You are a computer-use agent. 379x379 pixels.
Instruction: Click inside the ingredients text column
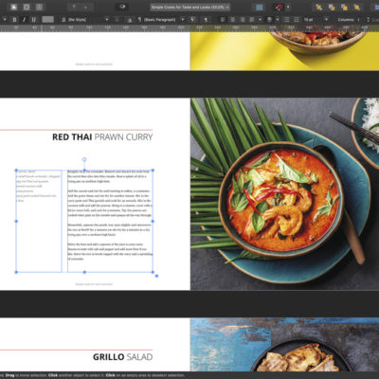[39, 221]
